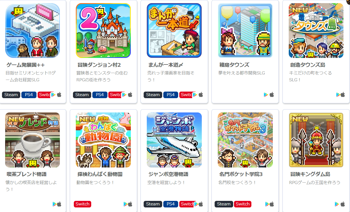
Task: Click the ジャンボ空港物語 airplane thumbnail
Action: click(174, 140)
